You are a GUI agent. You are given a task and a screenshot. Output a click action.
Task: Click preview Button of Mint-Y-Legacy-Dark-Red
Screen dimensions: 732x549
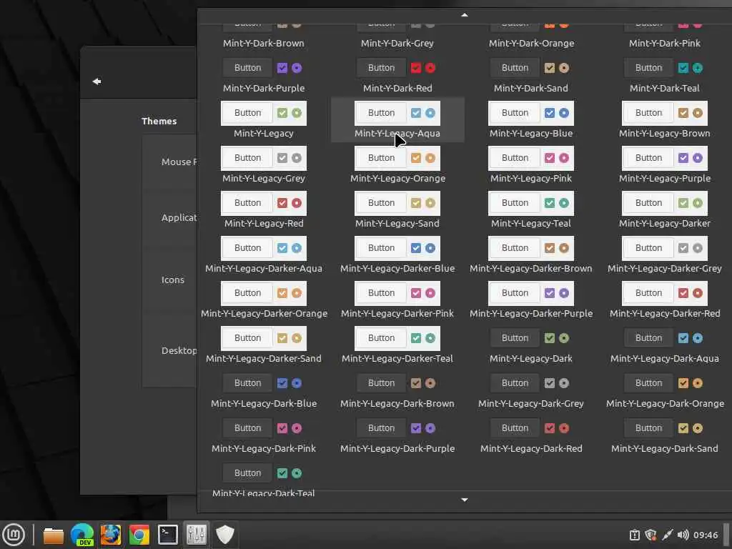tap(515, 428)
